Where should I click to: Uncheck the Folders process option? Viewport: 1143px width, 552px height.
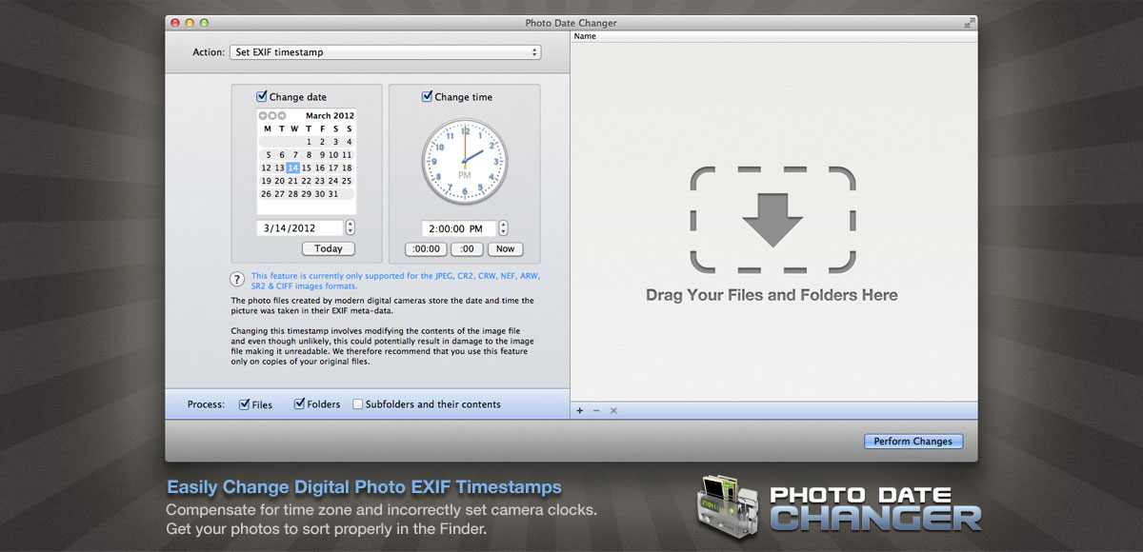pos(300,404)
